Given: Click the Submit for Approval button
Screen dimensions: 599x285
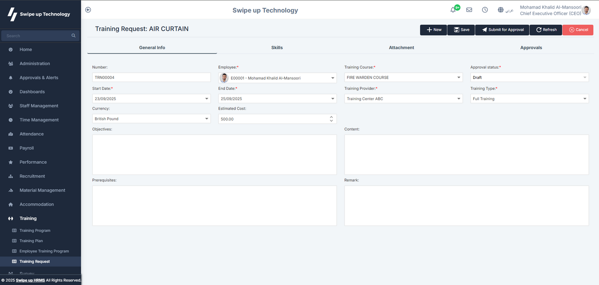Looking at the screenshot, I should point(502,30).
